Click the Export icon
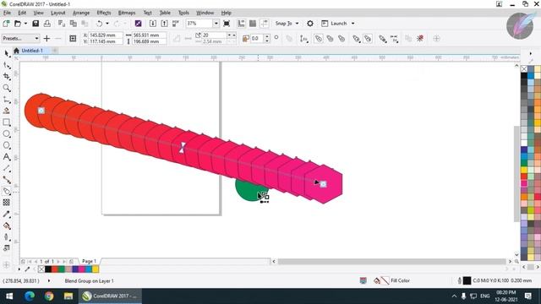 click(165, 24)
